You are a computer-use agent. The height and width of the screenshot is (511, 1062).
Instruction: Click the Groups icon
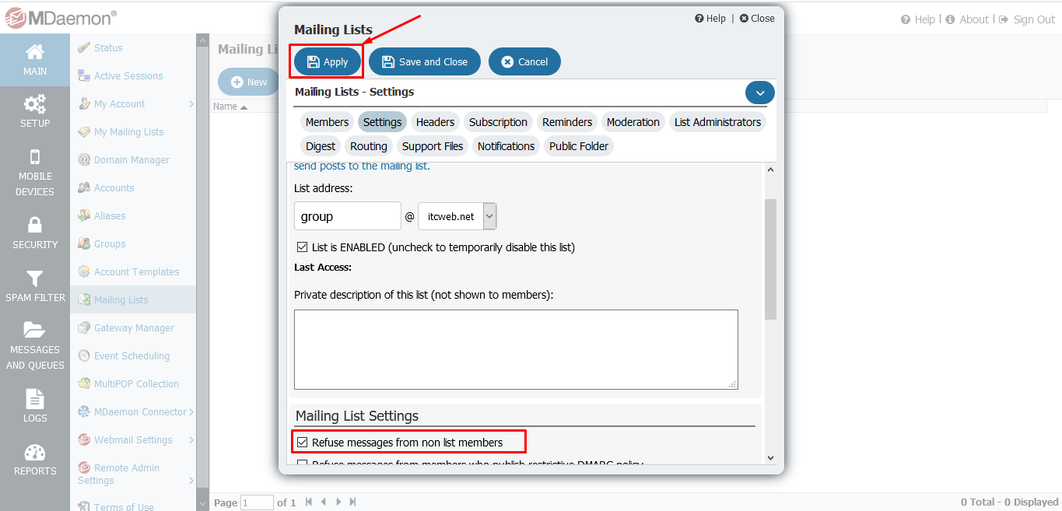point(84,243)
